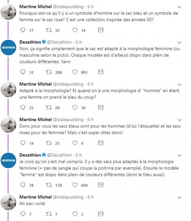Open the 6 h timestamp on Decathlon's second tweet
This screenshot has height=221, width=191.
tap(79, 155)
